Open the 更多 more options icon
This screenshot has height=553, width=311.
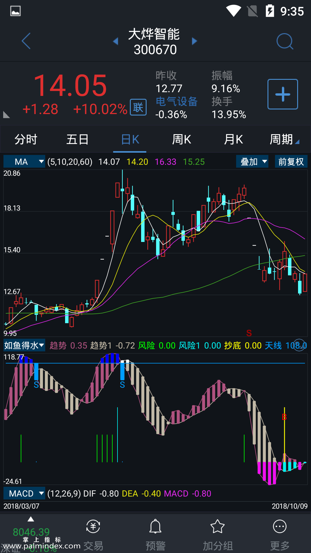[x=280, y=527]
